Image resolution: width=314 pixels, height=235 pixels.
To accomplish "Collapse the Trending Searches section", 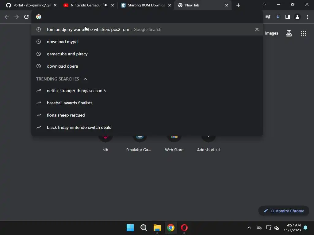I will (85, 79).
